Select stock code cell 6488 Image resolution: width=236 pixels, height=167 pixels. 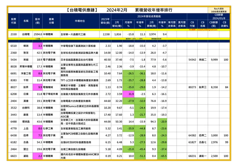pos(13,122)
